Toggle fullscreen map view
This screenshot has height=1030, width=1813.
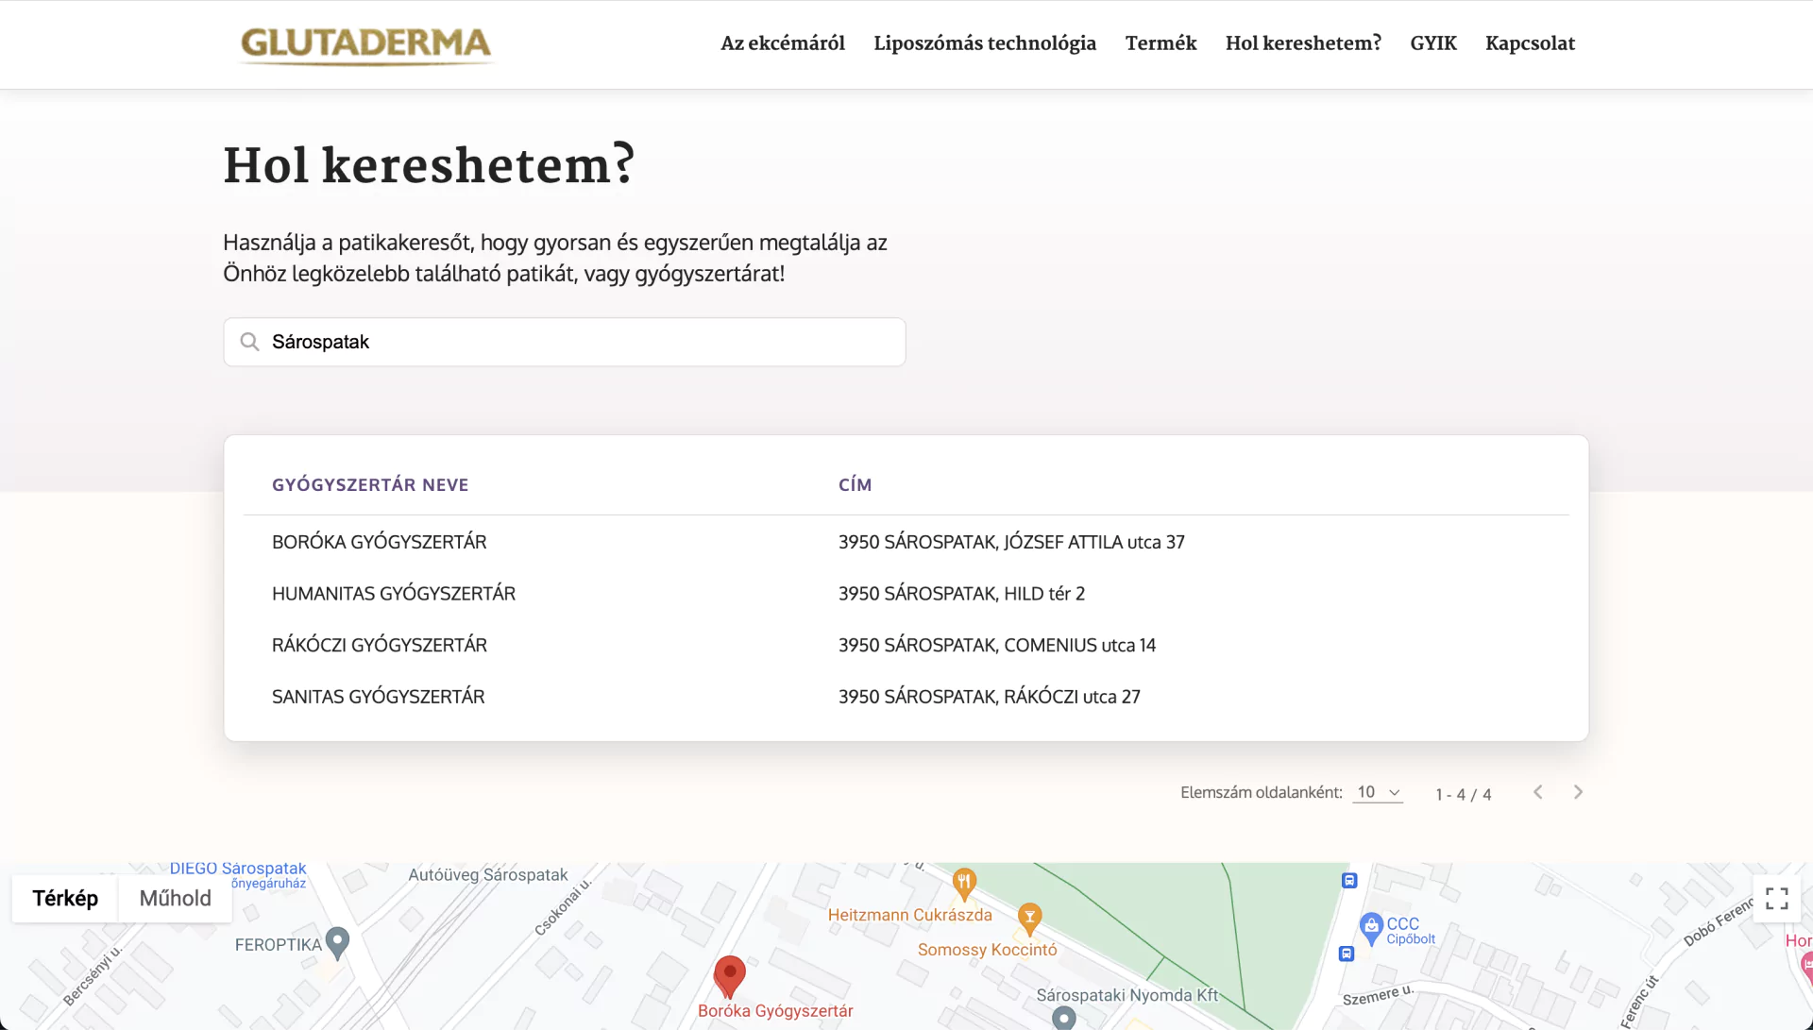(x=1776, y=898)
